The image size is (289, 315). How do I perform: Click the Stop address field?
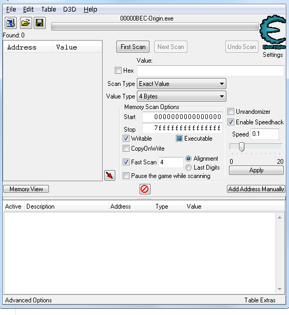pos(182,128)
